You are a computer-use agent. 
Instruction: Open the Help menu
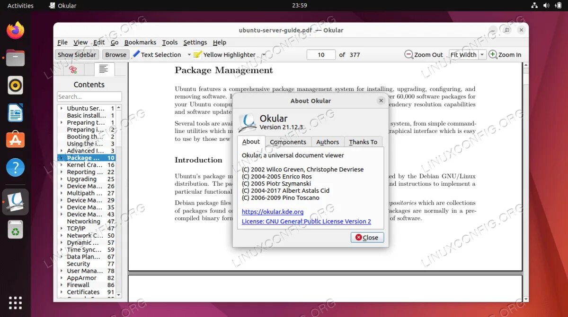tap(220, 42)
